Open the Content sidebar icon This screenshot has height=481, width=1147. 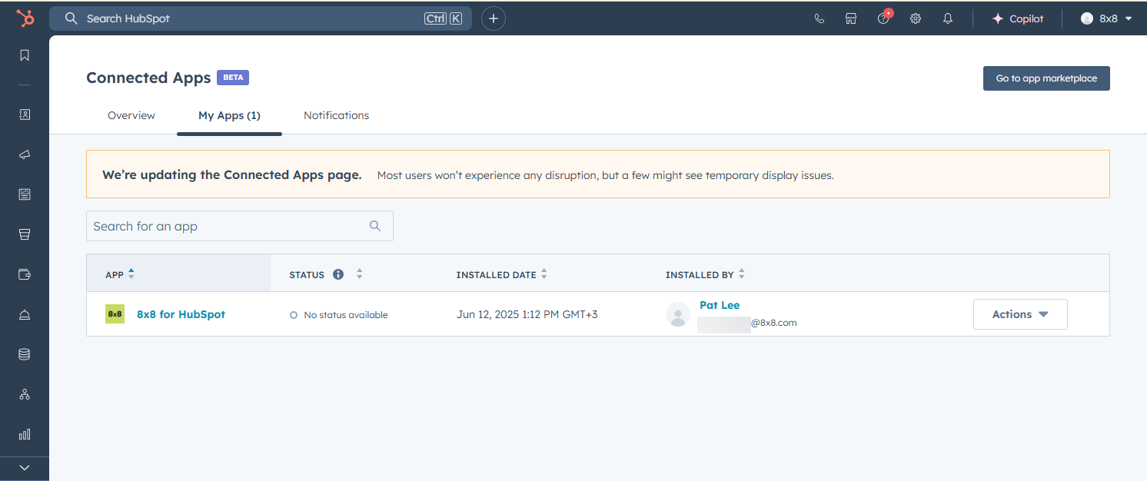[25, 194]
